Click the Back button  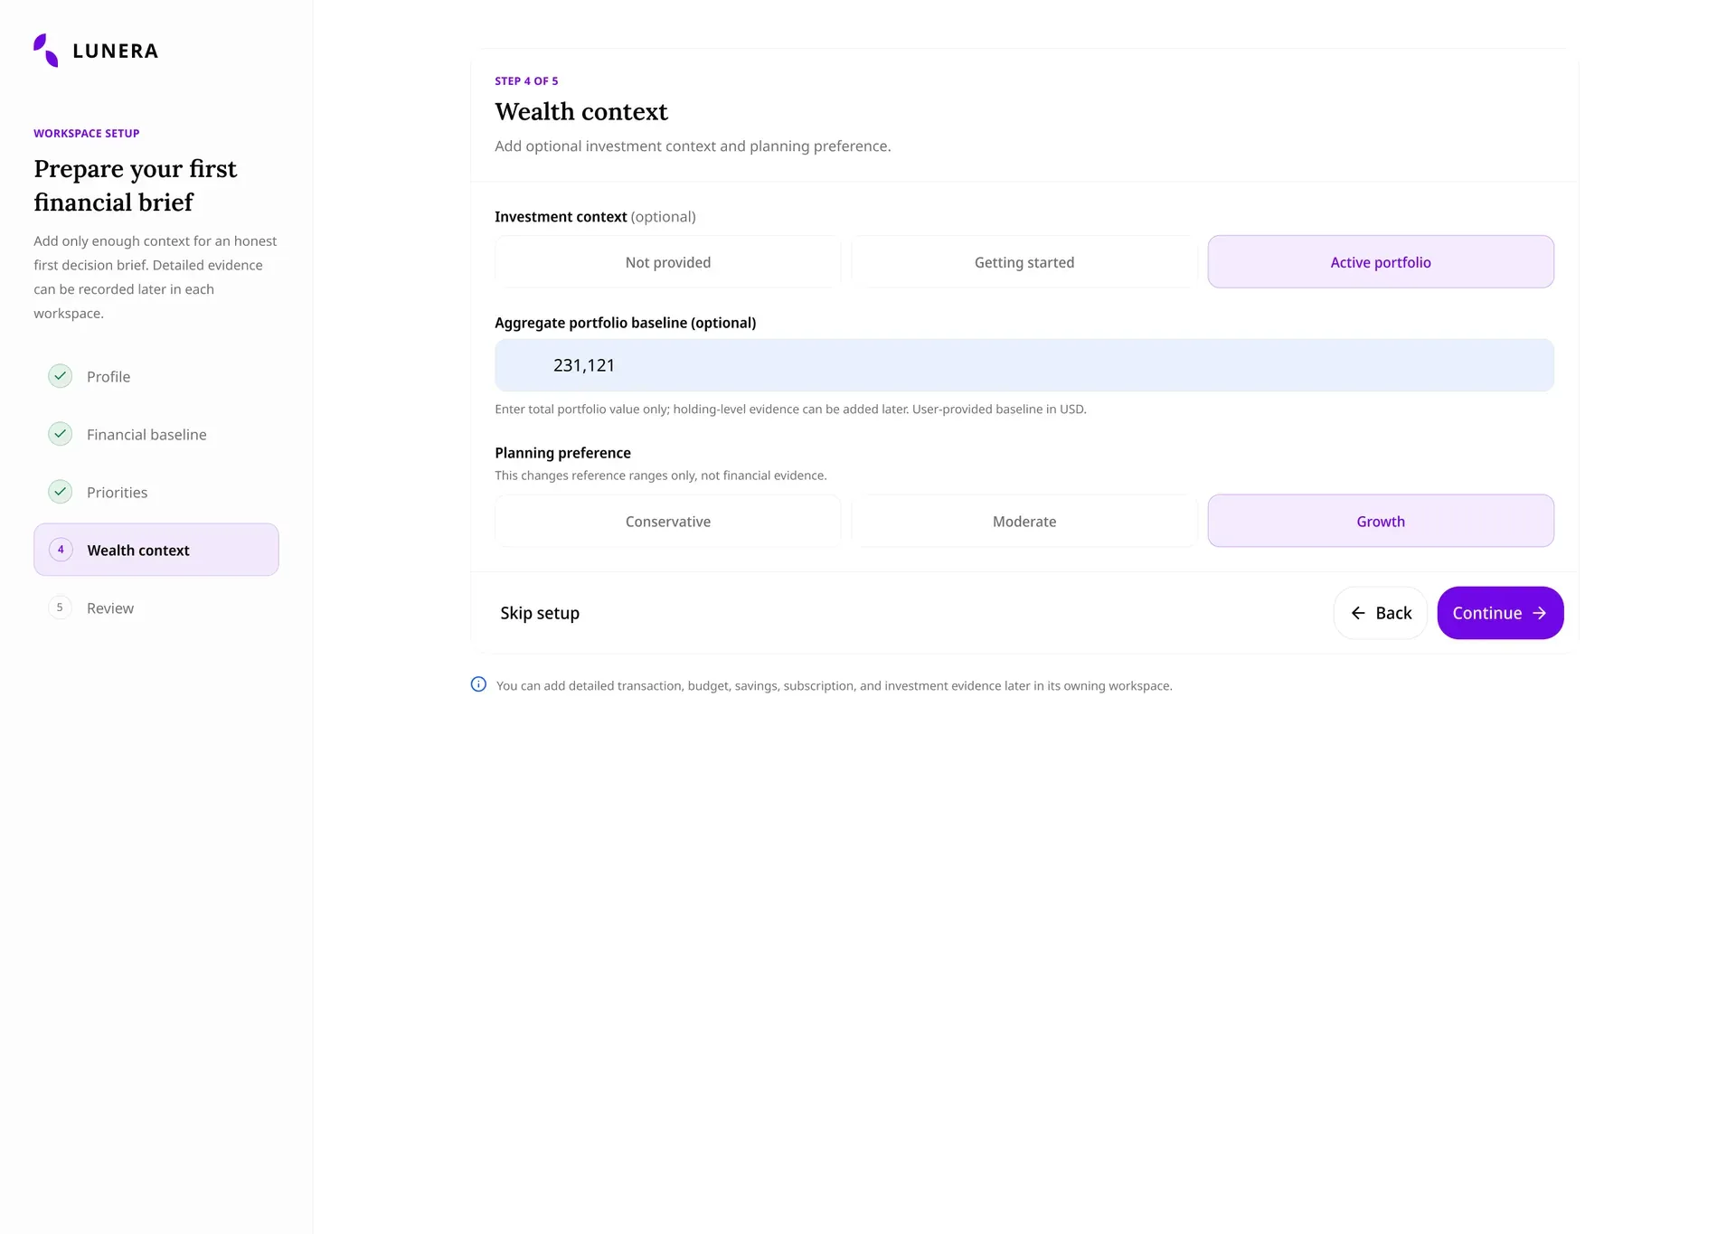1381,613
